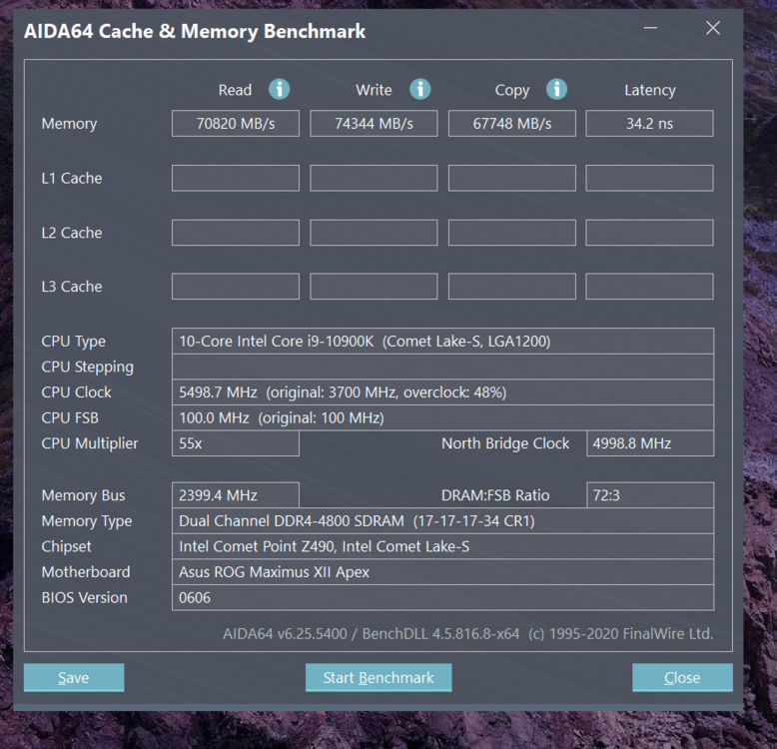The height and width of the screenshot is (749, 777).
Task: Select the CPU Multiplier value 55x
Action: pyautogui.click(x=236, y=443)
